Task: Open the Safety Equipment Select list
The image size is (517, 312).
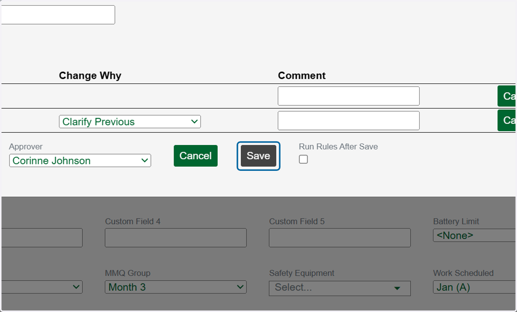Action: click(340, 288)
